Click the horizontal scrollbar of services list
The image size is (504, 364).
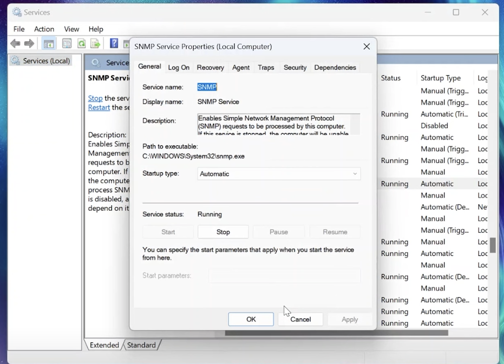click(x=336, y=333)
